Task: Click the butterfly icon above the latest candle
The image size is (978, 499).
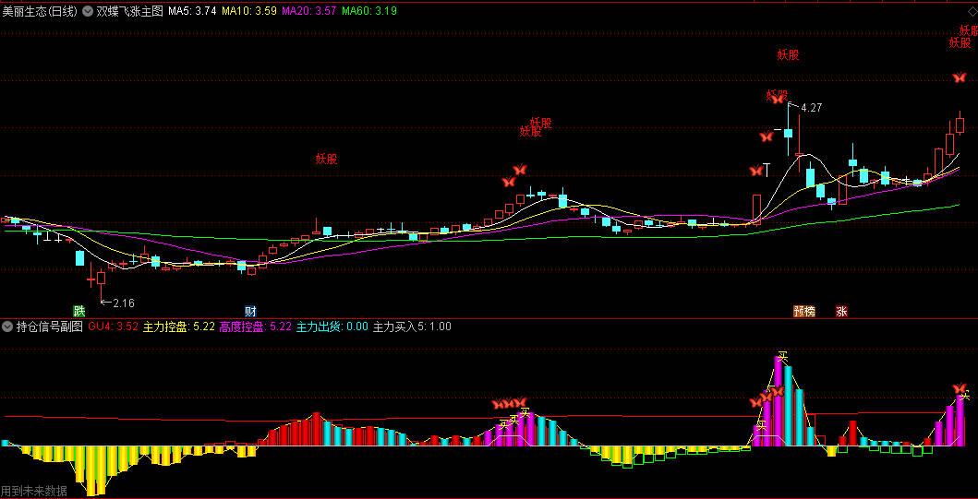Action: (x=960, y=77)
